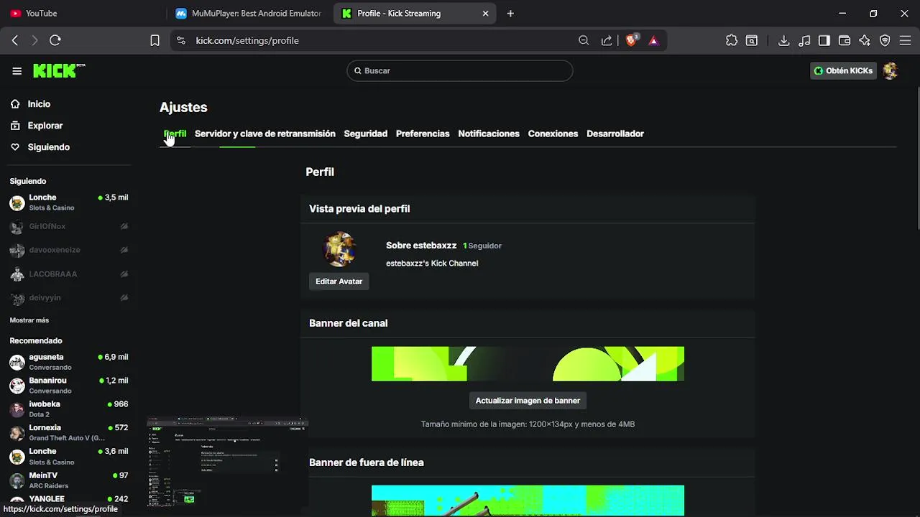Viewport: 920px width, 517px height.
Task: Open the browser extensions puzzle icon
Action: [x=732, y=41]
